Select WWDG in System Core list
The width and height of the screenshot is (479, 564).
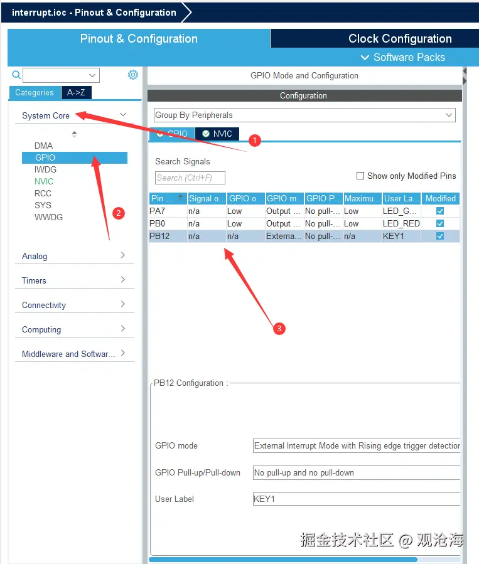tap(48, 217)
